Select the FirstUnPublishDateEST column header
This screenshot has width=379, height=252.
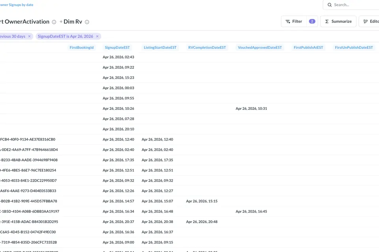click(354, 48)
